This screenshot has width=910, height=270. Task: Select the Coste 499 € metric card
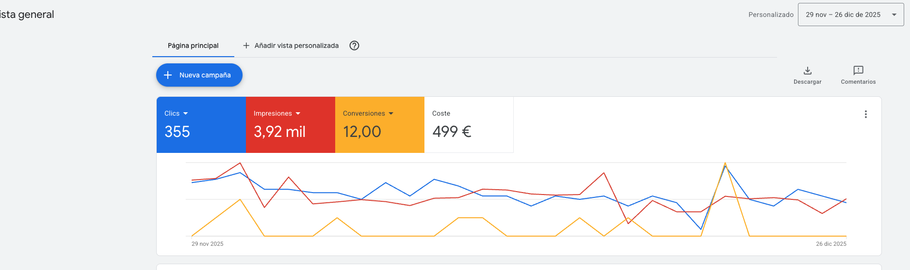468,125
